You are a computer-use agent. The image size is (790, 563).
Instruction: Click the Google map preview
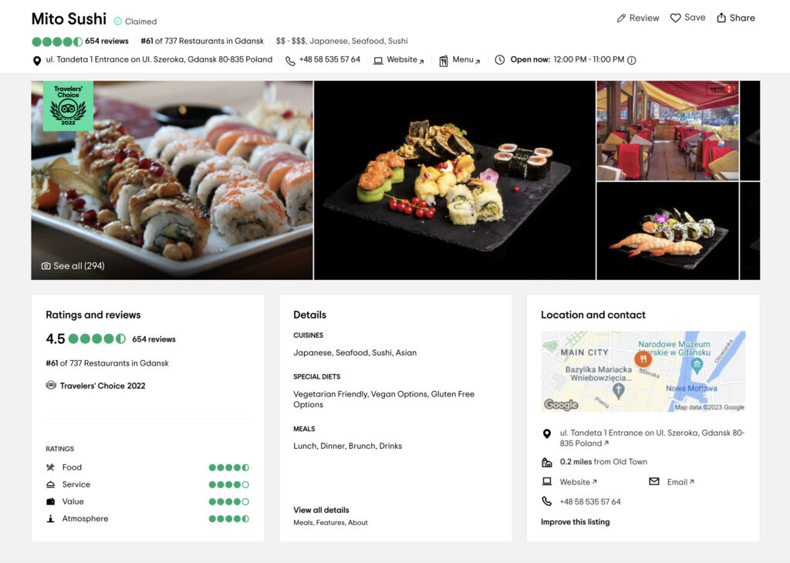point(643,371)
